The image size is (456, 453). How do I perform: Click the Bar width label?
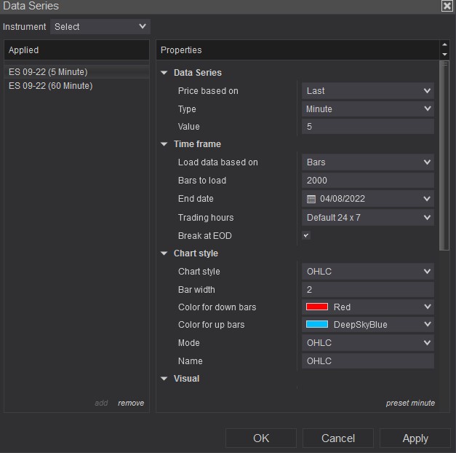(196, 290)
